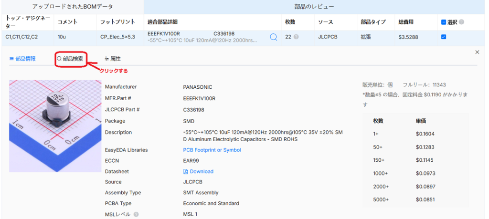Click the help icon next to MSLレベル
489x219 pixels.
tap(136, 214)
